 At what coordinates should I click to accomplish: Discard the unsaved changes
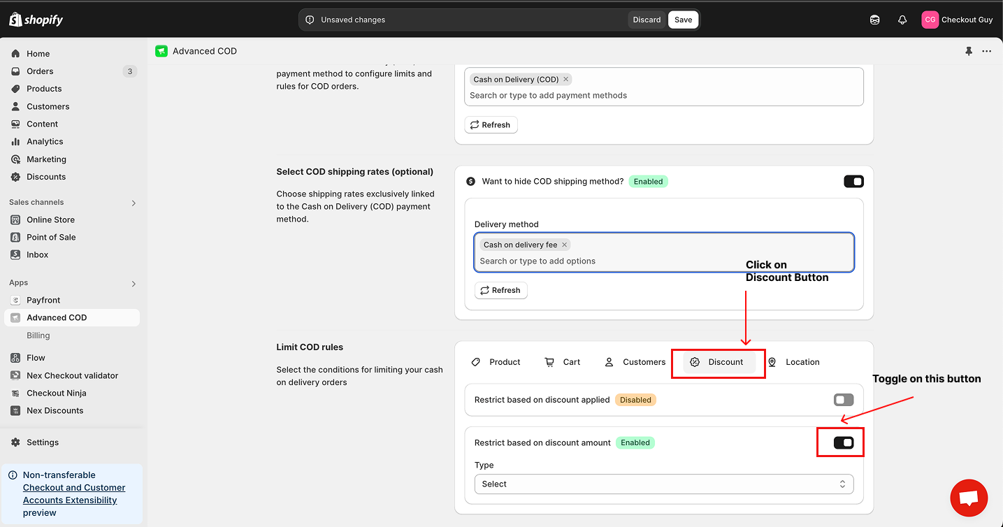(x=647, y=20)
